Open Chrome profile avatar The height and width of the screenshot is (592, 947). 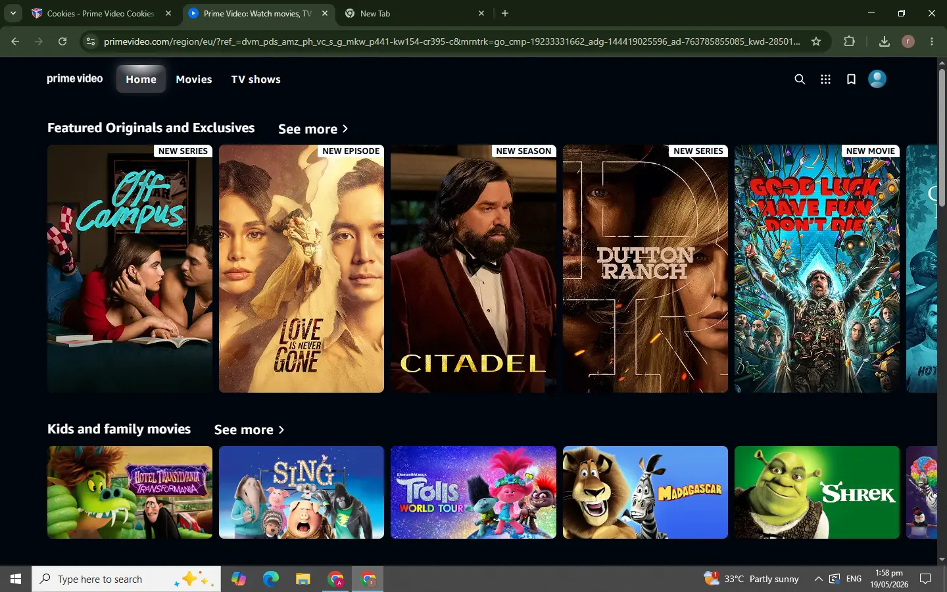[908, 41]
